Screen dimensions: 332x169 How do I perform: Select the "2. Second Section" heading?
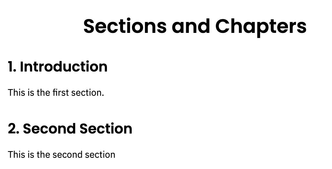pyautogui.click(x=70, y=129)
